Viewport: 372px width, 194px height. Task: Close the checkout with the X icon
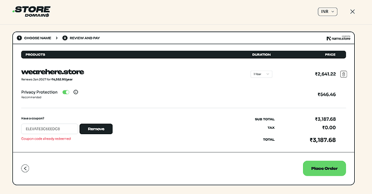(352, 12)
